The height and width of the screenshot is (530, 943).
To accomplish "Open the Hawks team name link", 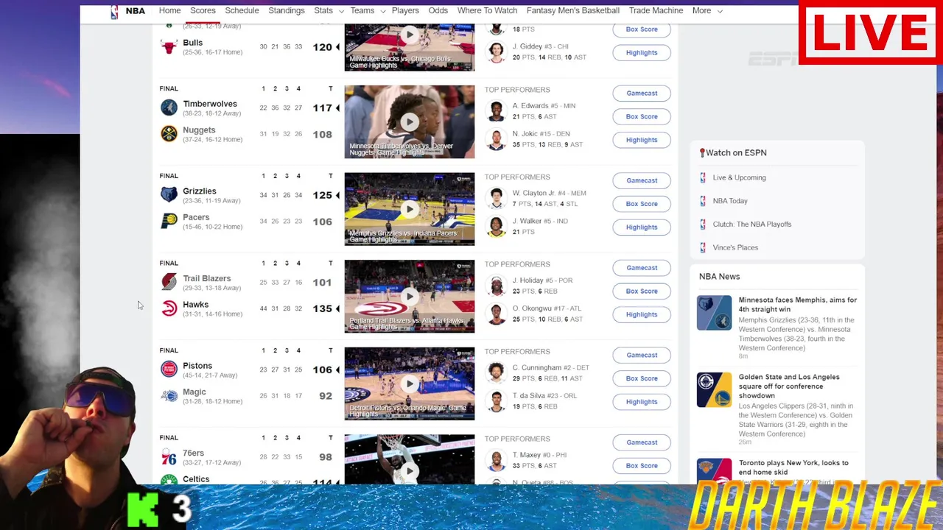I will click(x=196, y=305).
